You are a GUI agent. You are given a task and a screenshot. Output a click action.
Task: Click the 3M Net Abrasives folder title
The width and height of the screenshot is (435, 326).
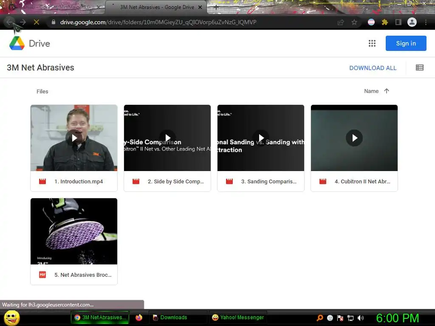click(40, 67)
